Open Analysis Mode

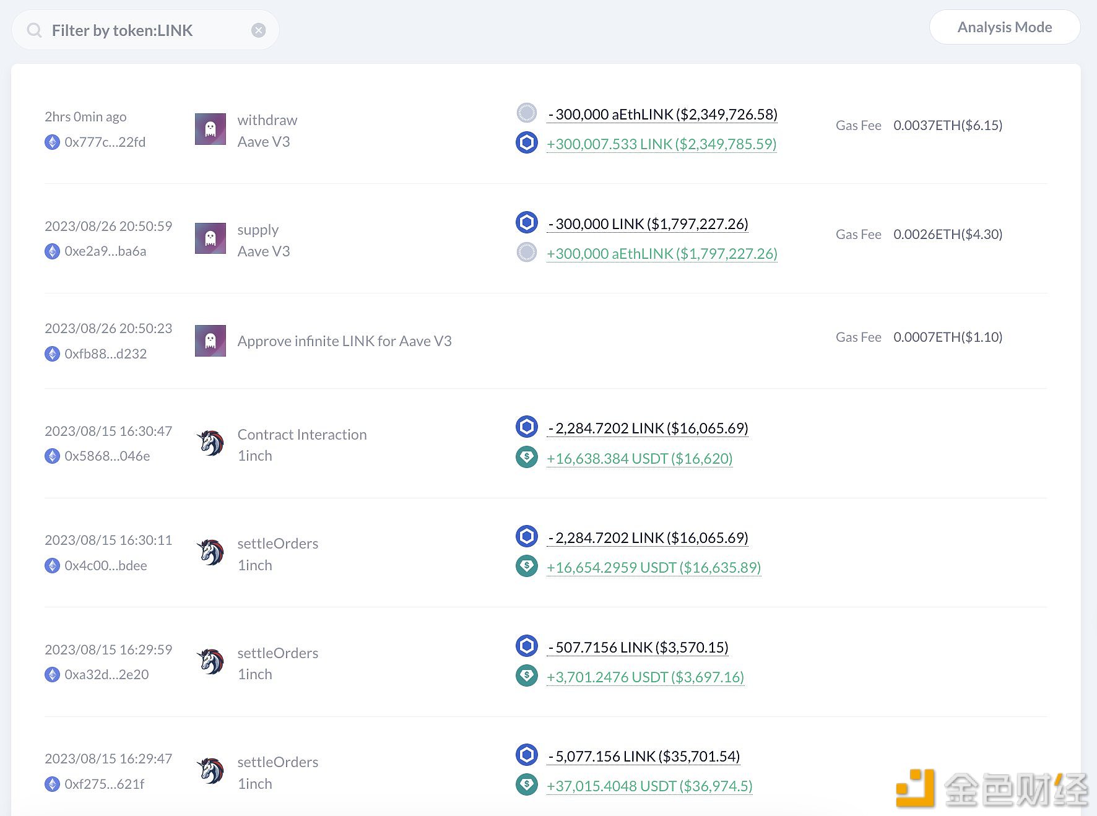(1005, 27)
